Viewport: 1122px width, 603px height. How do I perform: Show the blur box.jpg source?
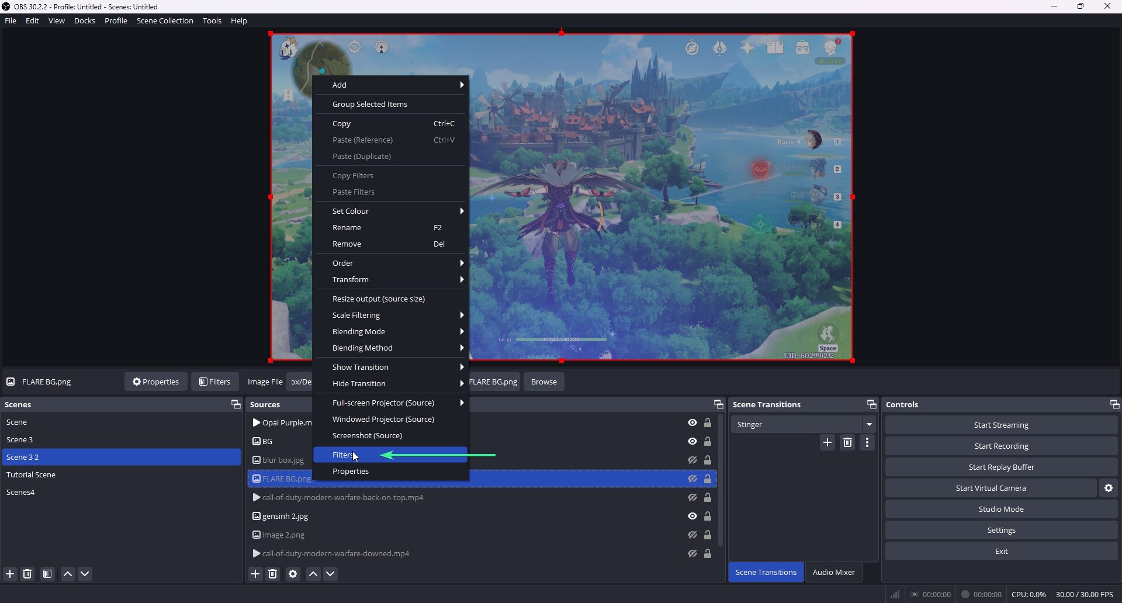tap(692, 460)
